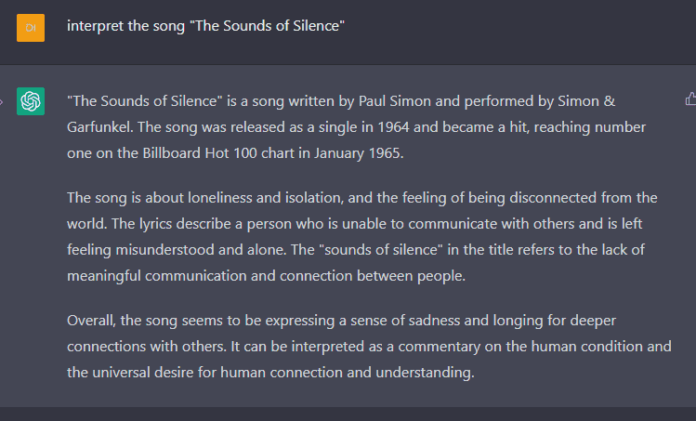Click the word "Garfunkel" in the response

(98, 126)
